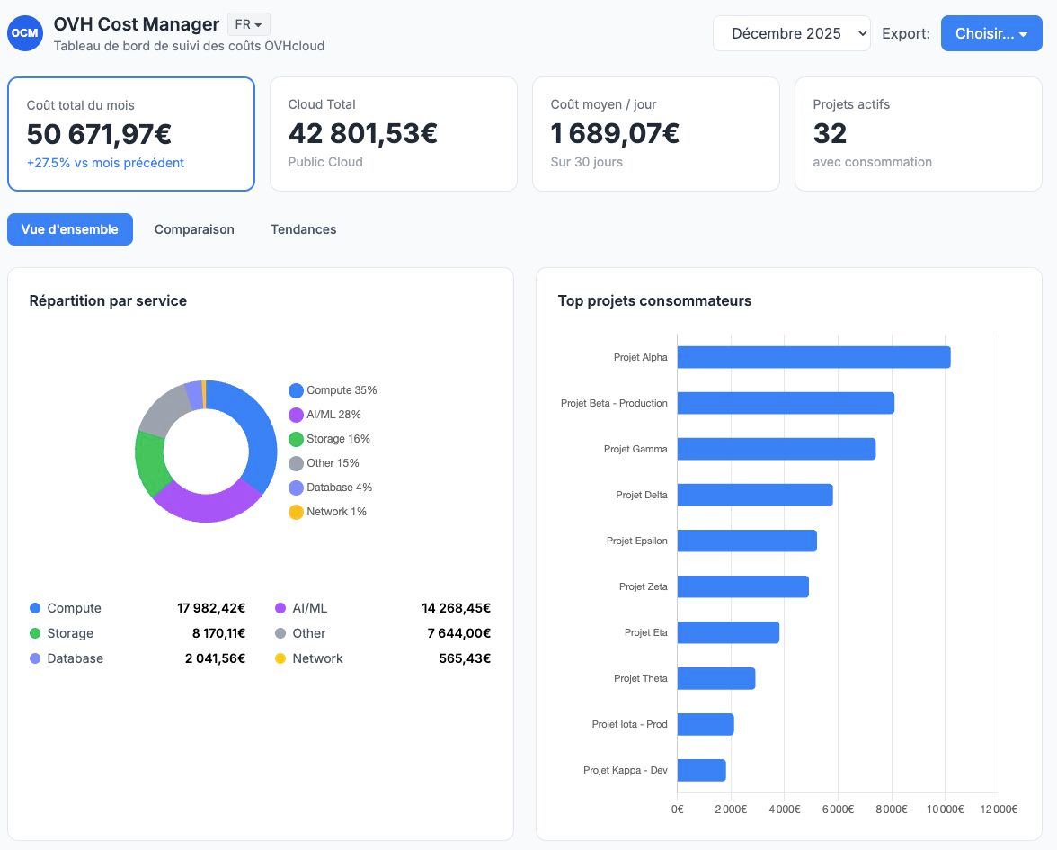This screenshot has width=1057, height=850.
Task: Click the OCM logo icon
Action: click(x=25, y=33)
